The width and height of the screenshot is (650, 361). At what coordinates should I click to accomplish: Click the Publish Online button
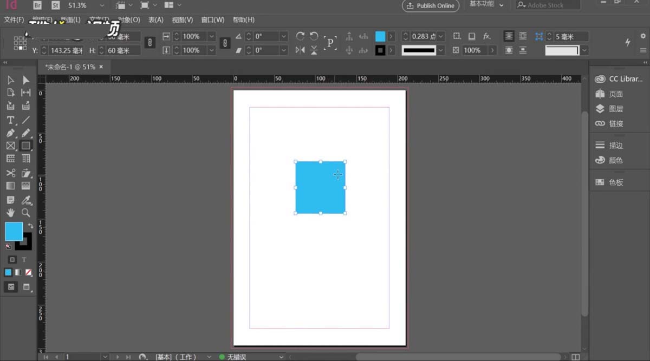[430, 6]
